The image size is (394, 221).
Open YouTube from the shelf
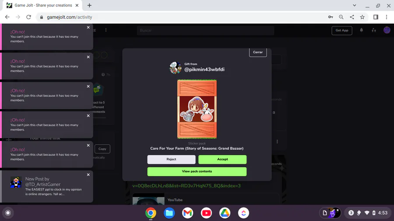pyautogui.click(x=206, y=213)
